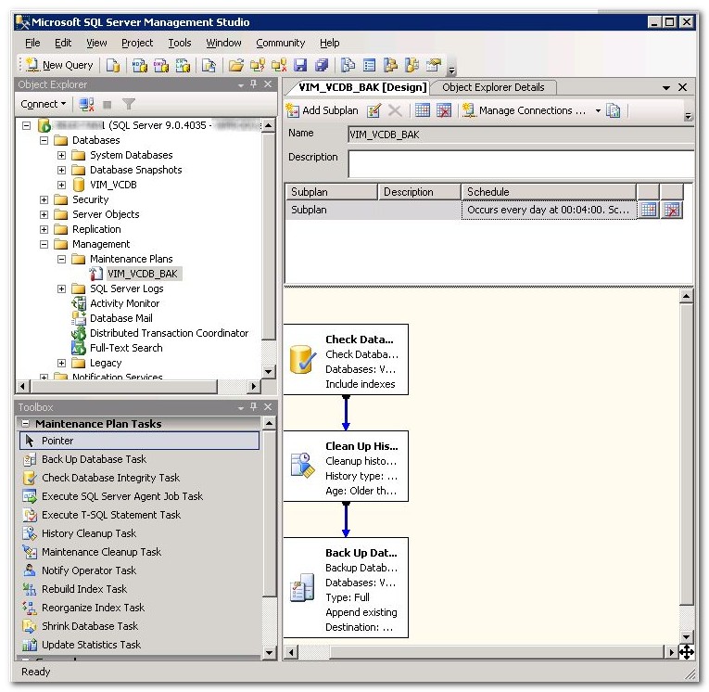Select the Back Up Database Task tool

point(94,459)
